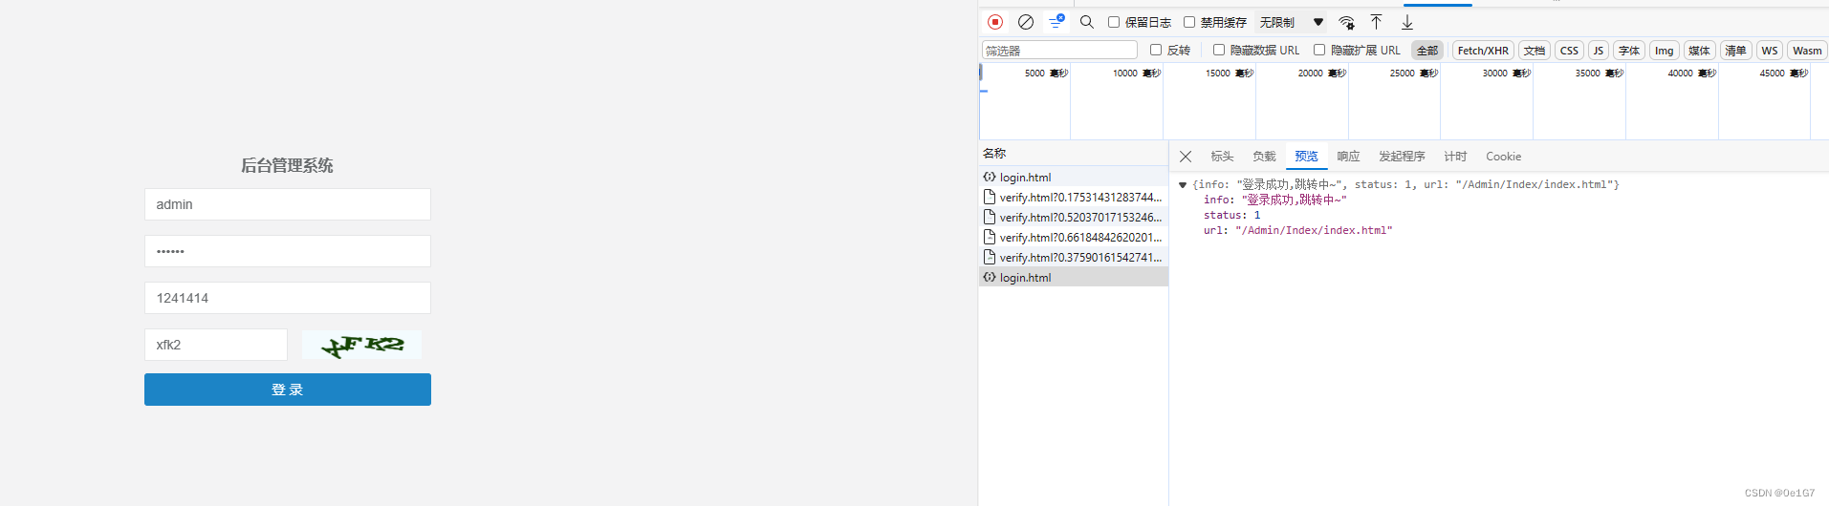
Task: Filter requests by Img
Action: pos(1665,51)
